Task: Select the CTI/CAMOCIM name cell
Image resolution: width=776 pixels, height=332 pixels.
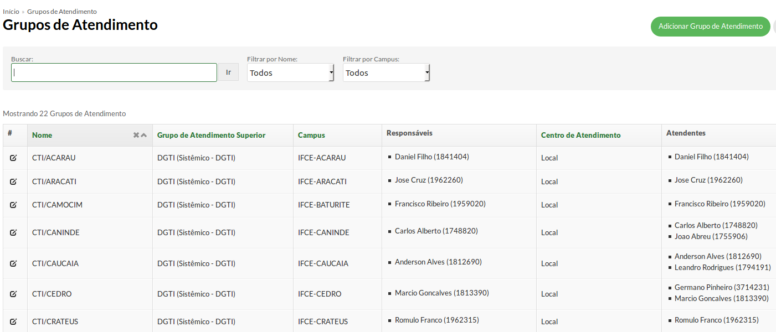Action: [x=57, y=205]
